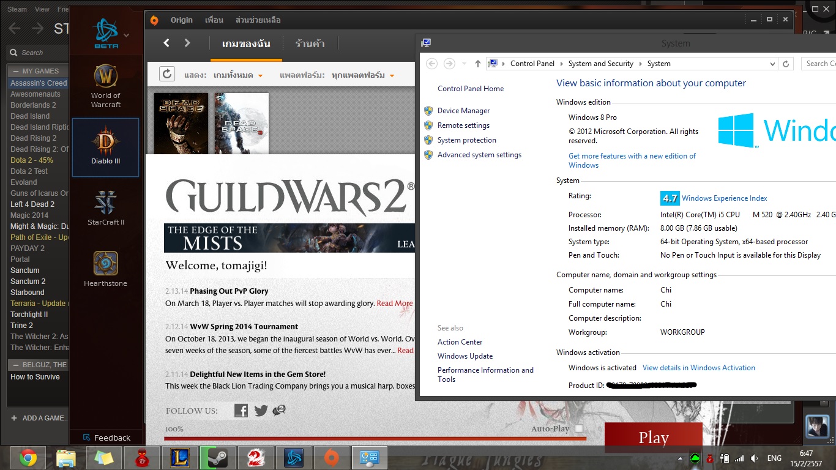Open the Windows Experience Index link
Image resolution: width=836 pixels, height=470 pixels.
[725, 198]
